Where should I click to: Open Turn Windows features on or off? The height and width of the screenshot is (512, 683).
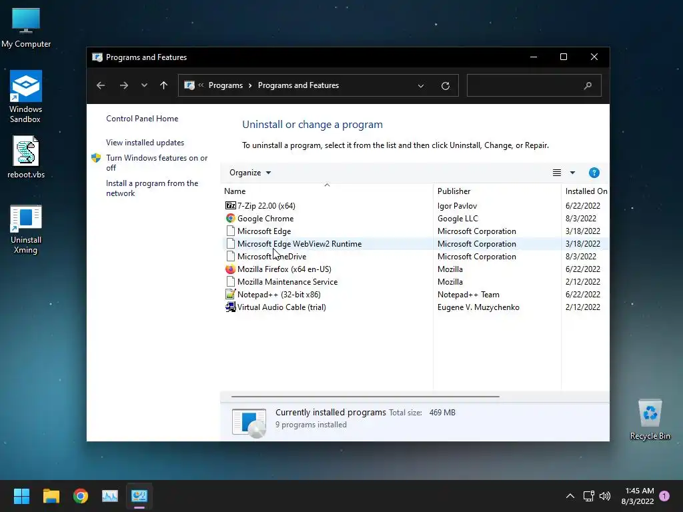coord(157,163)
